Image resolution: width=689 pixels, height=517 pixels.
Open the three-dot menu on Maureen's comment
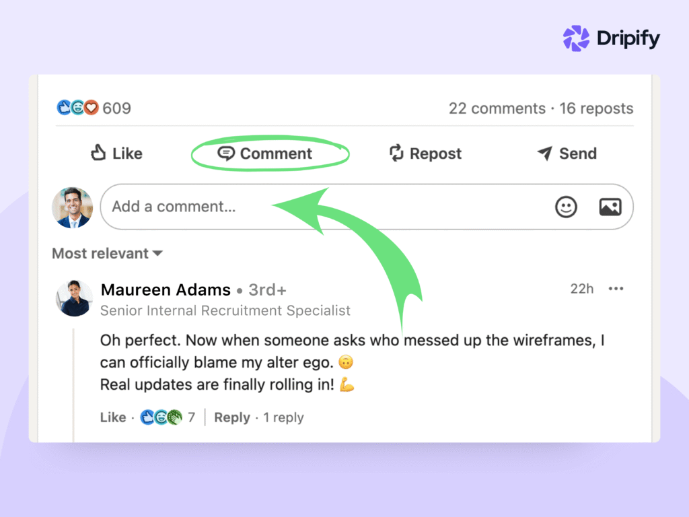point(616,288)
